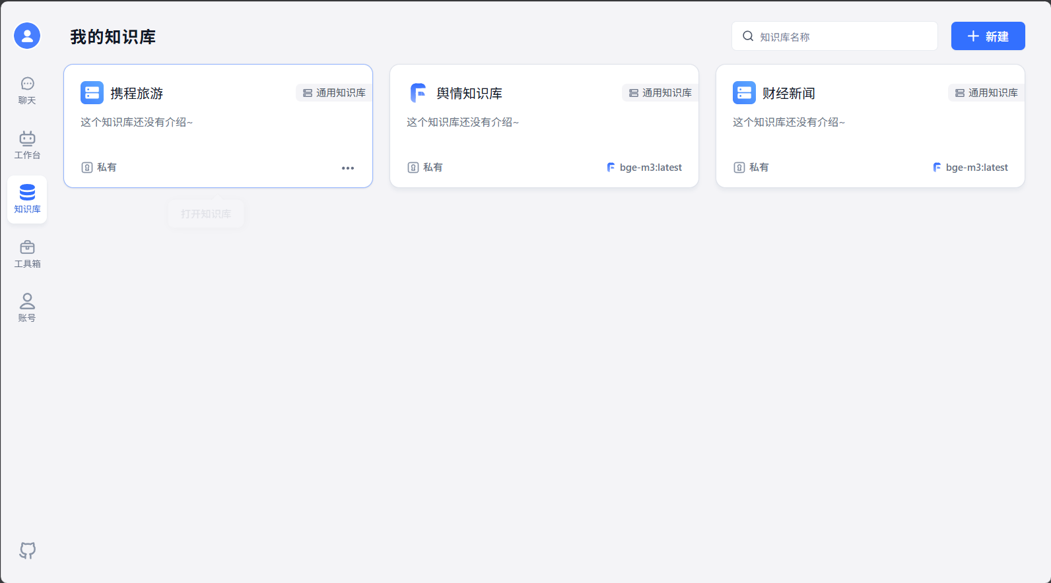Click the 财经新闻 database icon
1051x583 pixels.
(x=744, y=93)
